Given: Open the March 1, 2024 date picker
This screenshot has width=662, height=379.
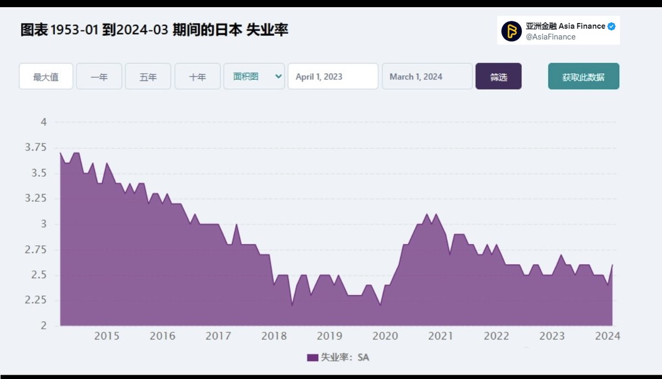Looking at the screenshot, I should click(427, 76).
